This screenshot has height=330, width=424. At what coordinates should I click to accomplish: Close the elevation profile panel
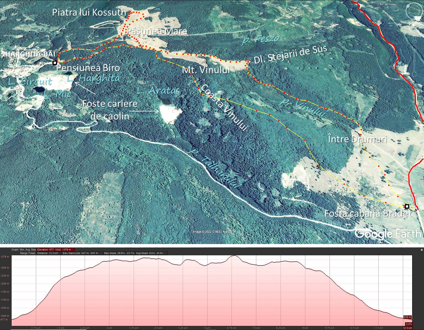click(x=421, y=250)
